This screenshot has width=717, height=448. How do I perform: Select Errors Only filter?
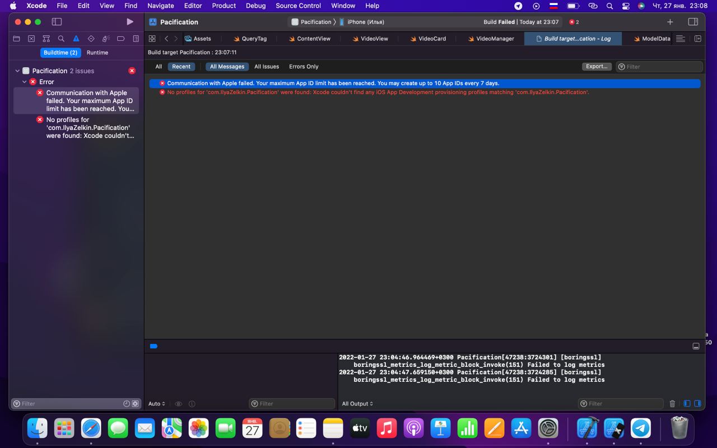point(304,67)
